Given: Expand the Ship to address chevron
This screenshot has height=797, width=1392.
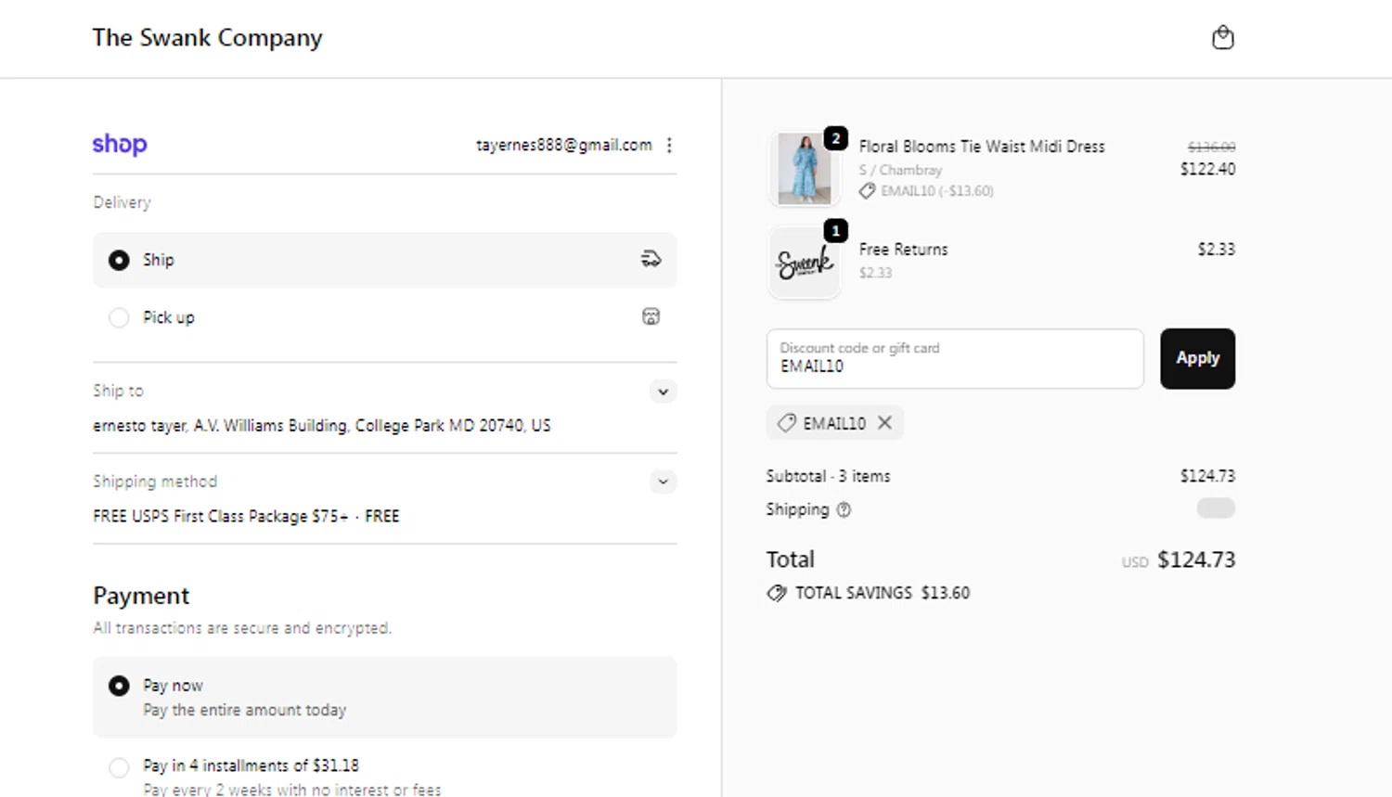Looking at the screenshot, I should point(663,392).
